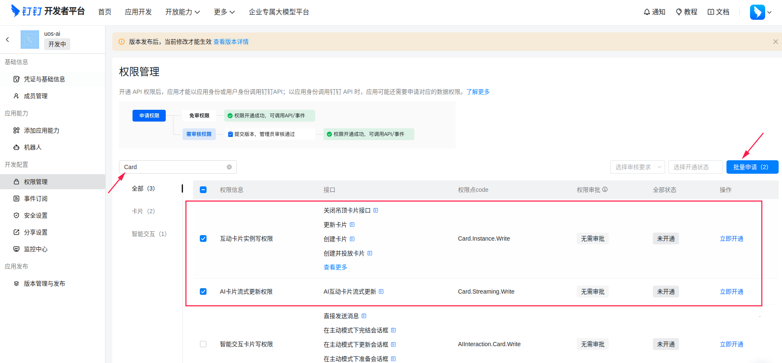Open 选择开通状态 dropdown
Image resolution: width=782 pixels, height=363 pixels.
click(695, 167)
